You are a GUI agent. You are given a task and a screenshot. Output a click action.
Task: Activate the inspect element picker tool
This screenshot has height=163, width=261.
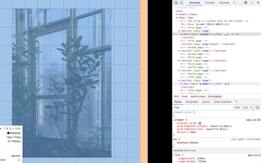click(176, 3)
